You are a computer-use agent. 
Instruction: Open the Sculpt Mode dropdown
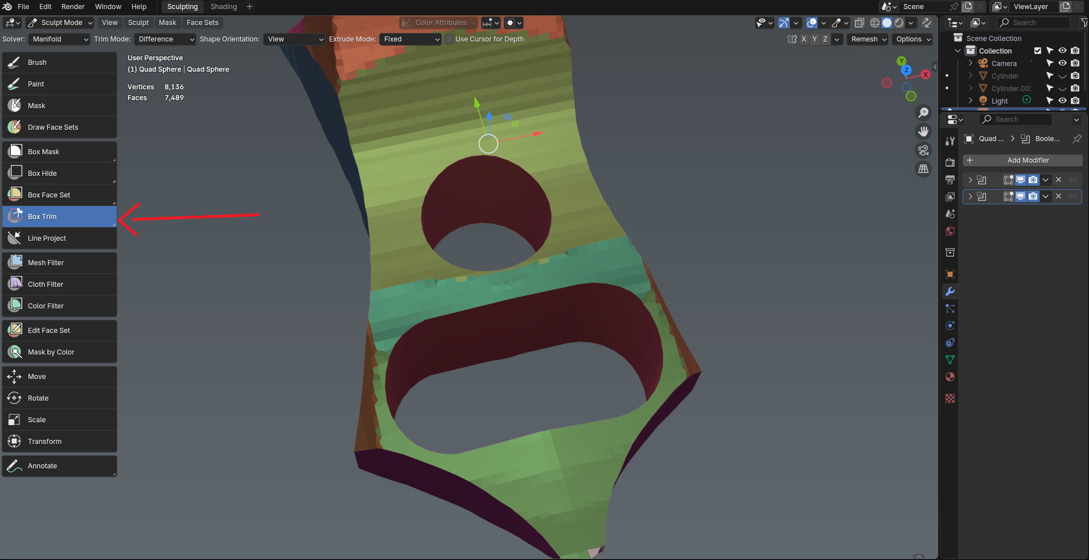click(x=60, y=23)
